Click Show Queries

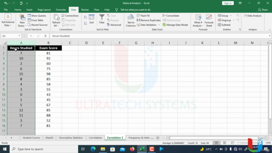click(x=37, y=16)
